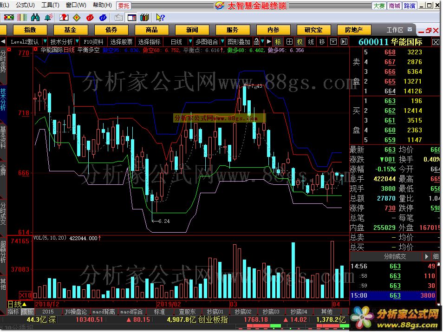Click the red circular logo icon

(x=90, y=18)
